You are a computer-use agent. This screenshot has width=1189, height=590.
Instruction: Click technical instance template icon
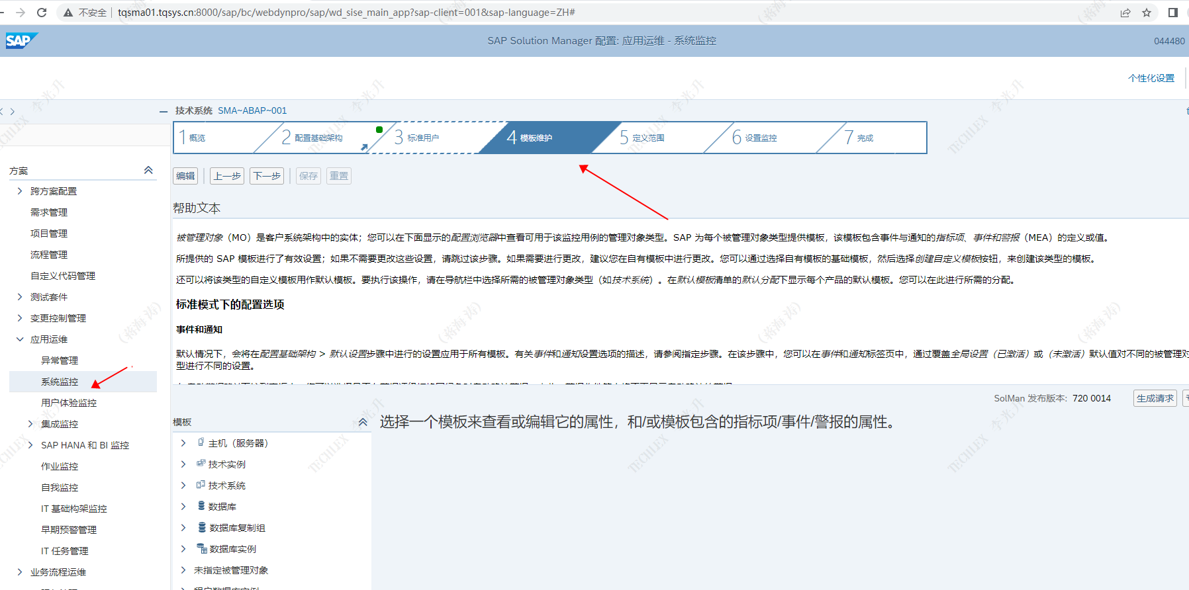pyautogui.click(x=201, y=464)
